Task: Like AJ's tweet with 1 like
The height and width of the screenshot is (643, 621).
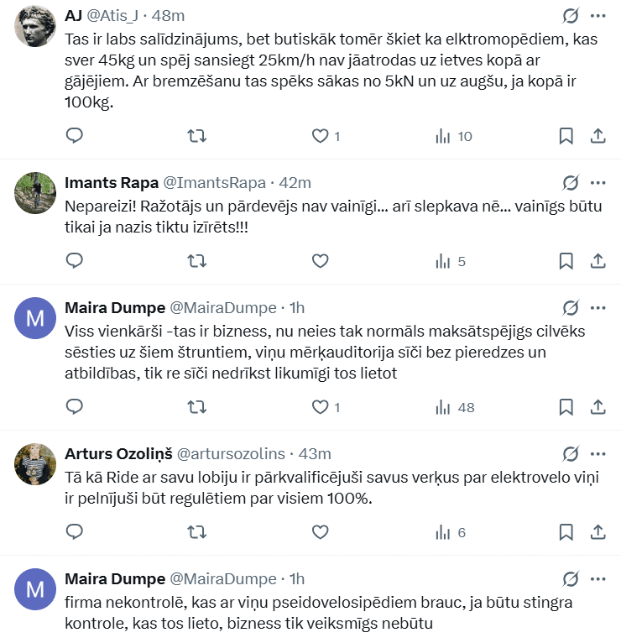Action: click(x=320, y=136)
